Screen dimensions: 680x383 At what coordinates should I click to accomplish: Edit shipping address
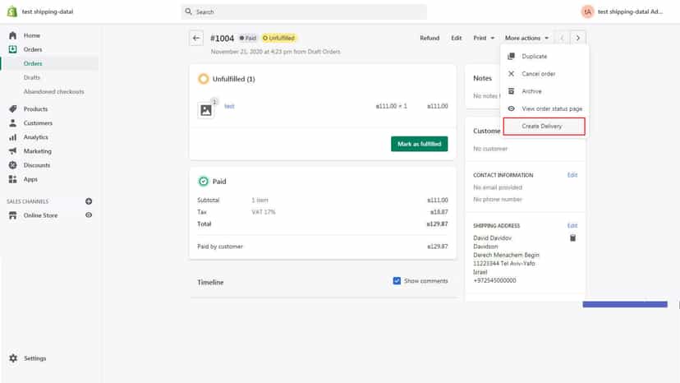[x=572, y=226]
